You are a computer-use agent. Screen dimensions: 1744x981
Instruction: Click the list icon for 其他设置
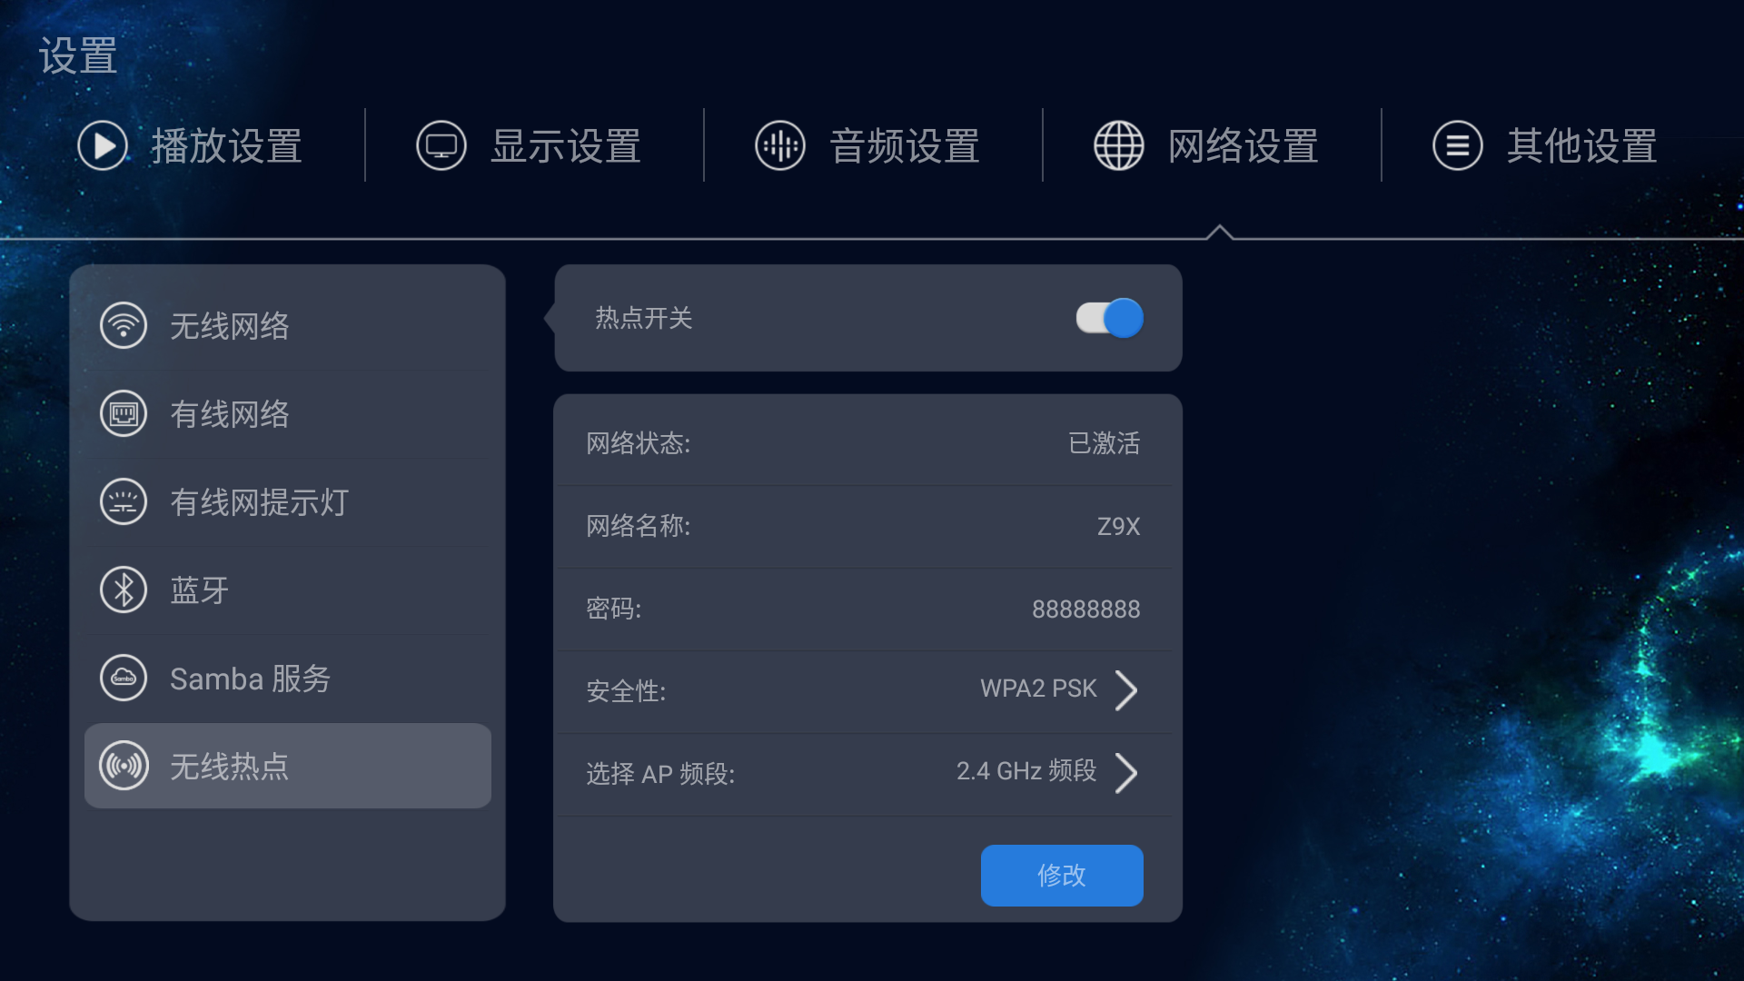coord(1458,145)
